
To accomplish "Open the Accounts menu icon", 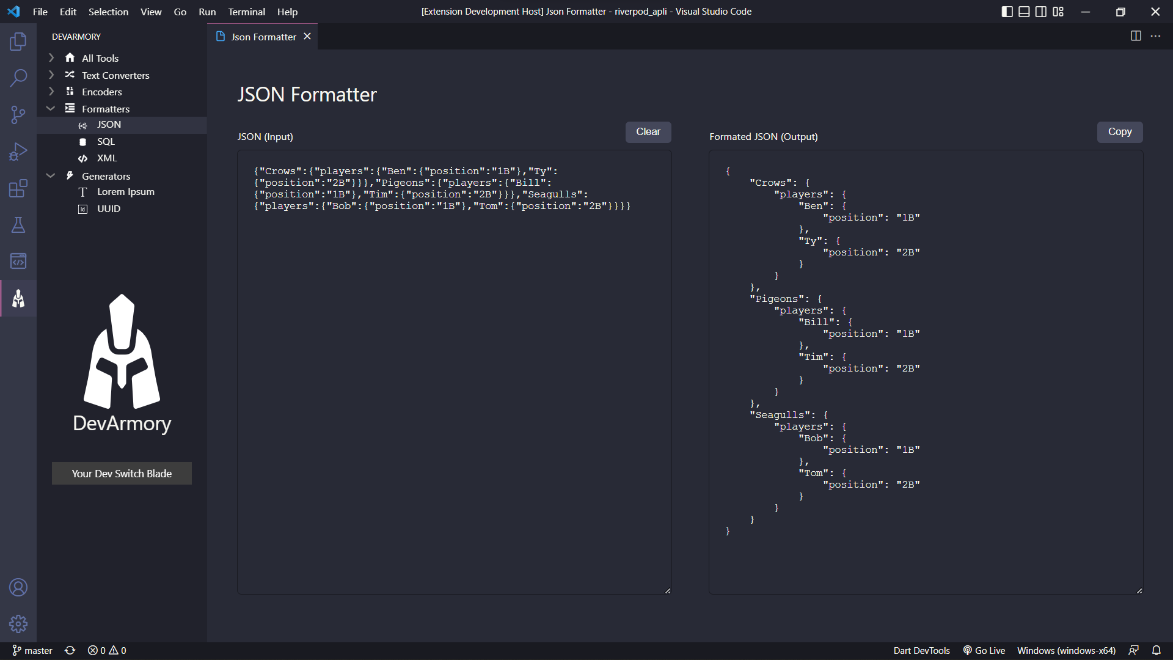I will coord(18,587).
